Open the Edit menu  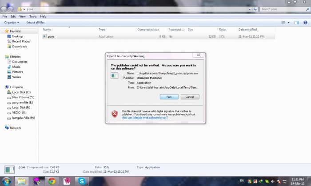pos(13,16)
